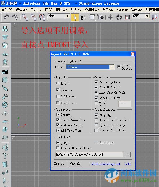The image size is (159, 187).
Task: Activate the Select and Scale tool
Action: (127, 18)
